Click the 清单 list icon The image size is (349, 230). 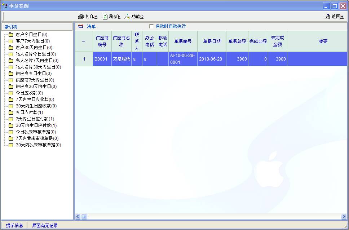(81, 26)
